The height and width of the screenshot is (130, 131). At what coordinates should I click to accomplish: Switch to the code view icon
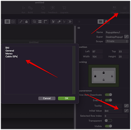tap(13, 21)
